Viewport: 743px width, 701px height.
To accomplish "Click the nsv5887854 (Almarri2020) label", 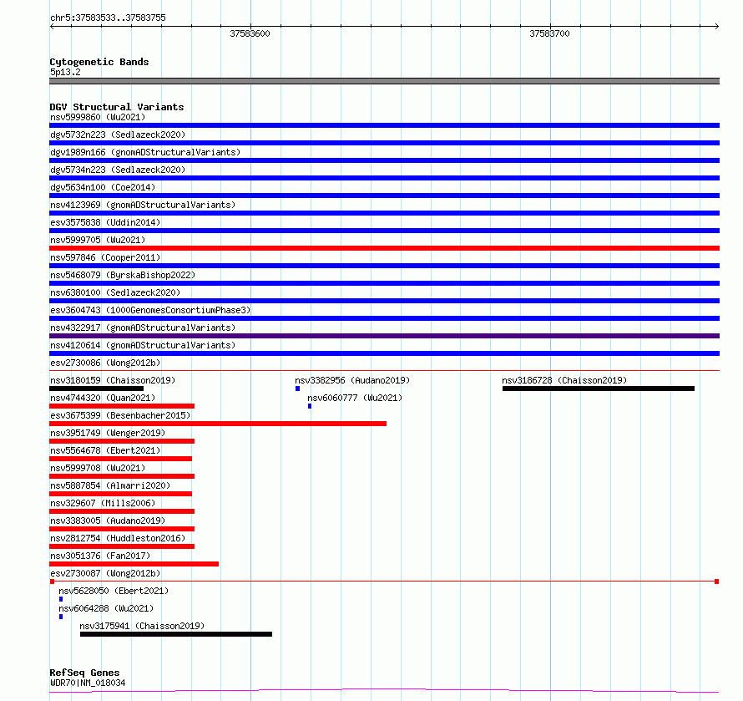I will click(x=110, y=485).
